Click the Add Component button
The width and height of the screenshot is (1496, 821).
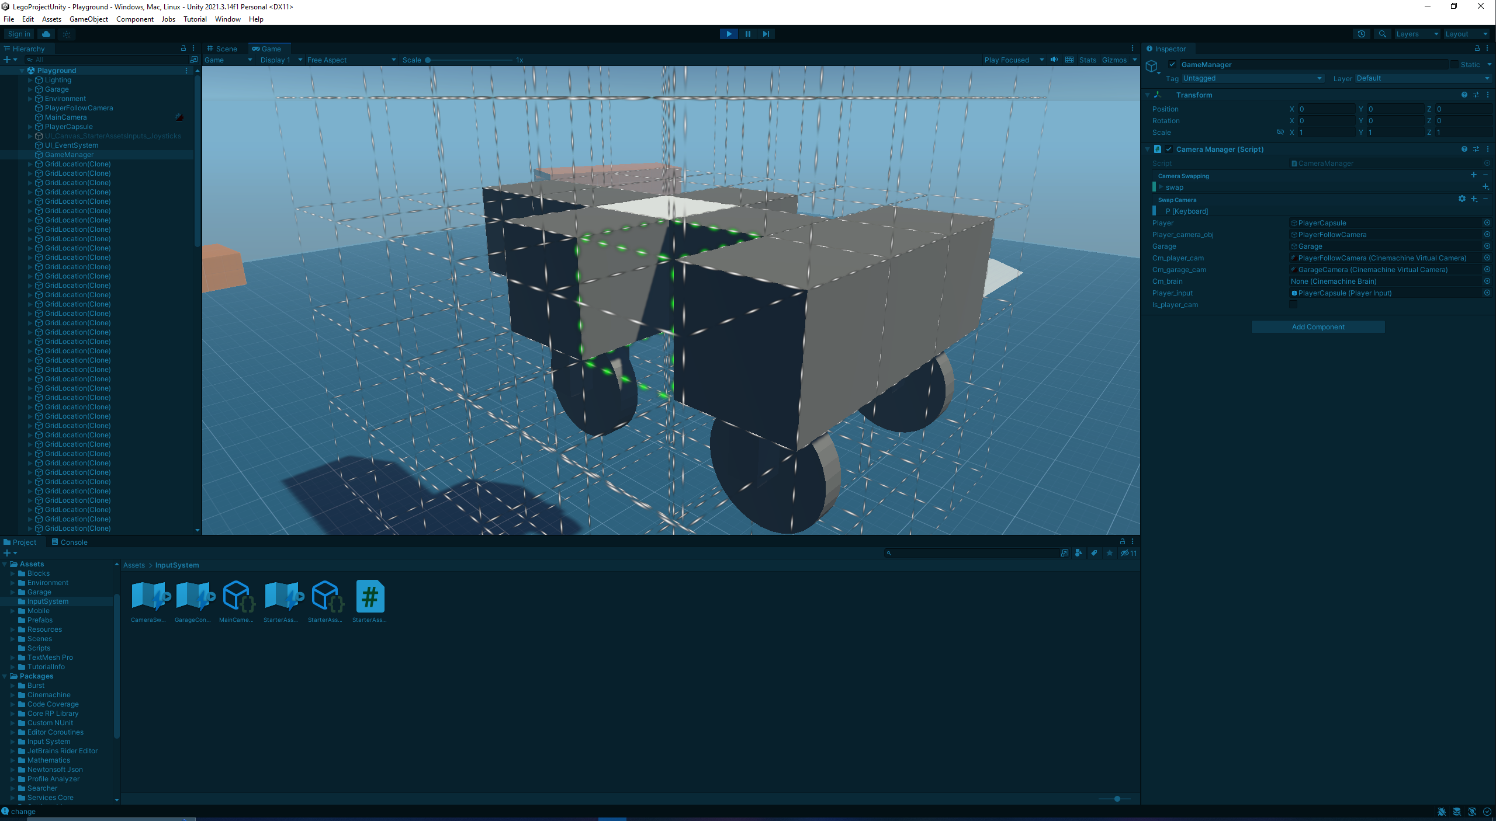[x=1318, y=327]
